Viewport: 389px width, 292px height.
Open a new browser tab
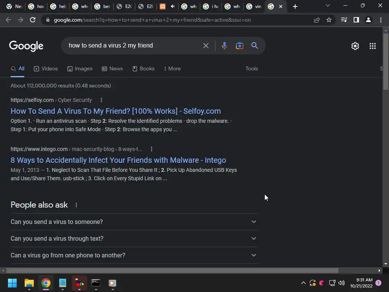[x=295, y=7]
